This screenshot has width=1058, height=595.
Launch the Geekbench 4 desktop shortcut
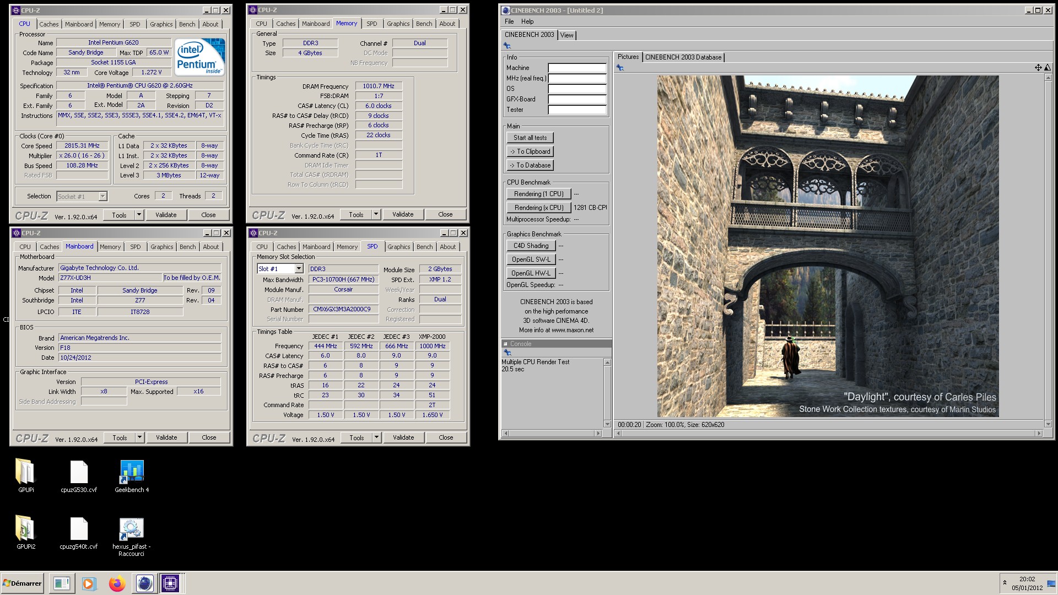pos(132,472)
